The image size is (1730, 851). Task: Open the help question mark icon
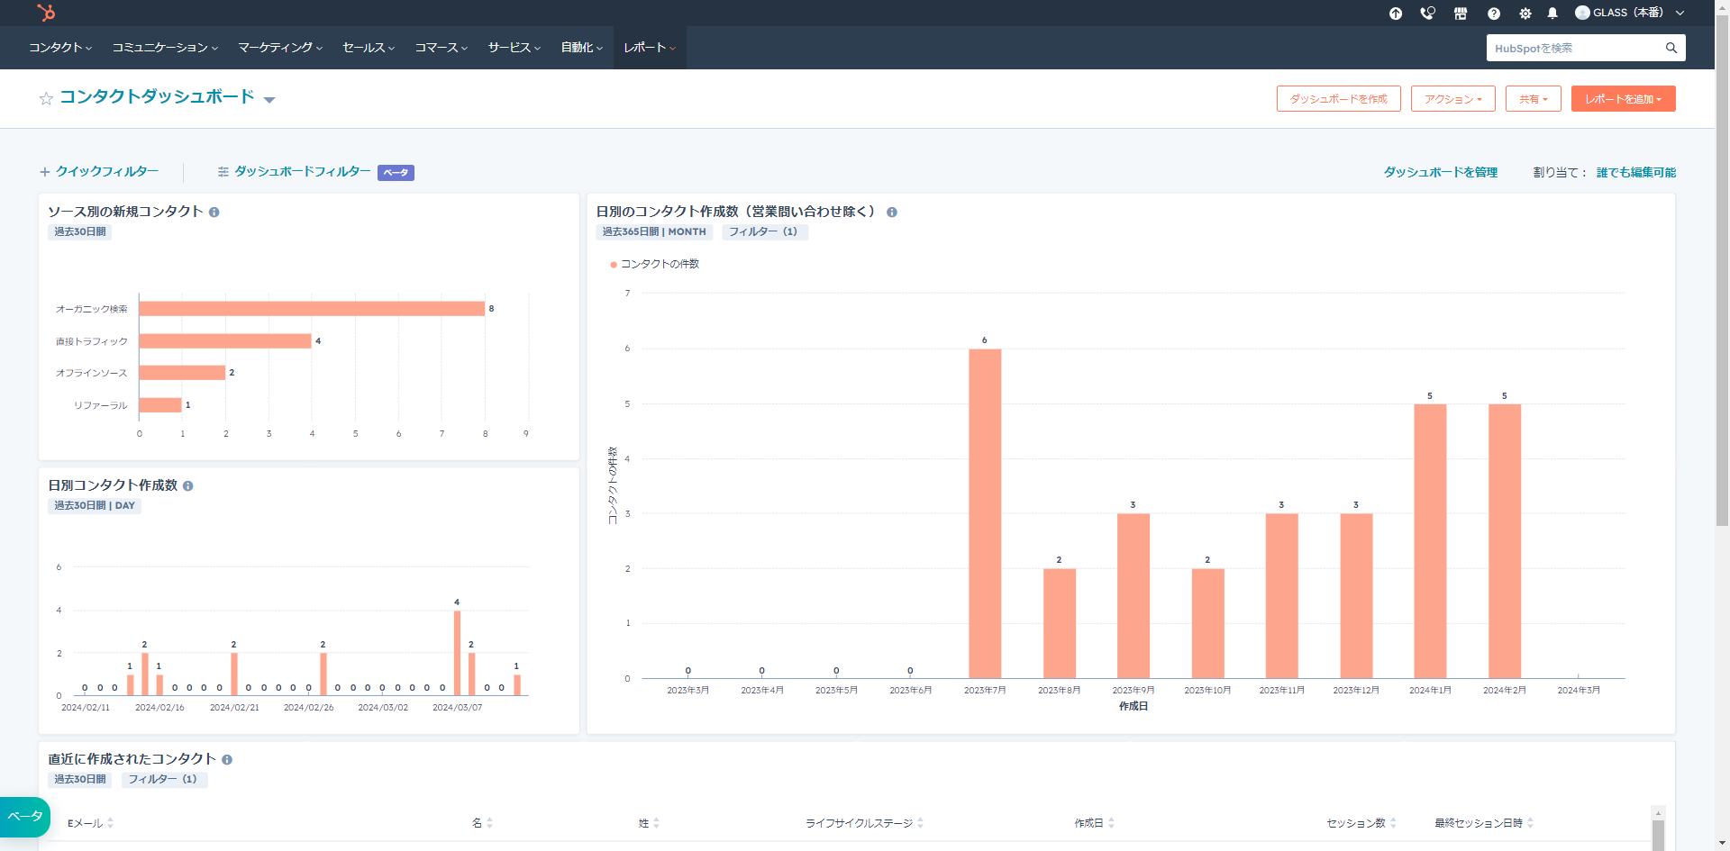point(1493,14)
